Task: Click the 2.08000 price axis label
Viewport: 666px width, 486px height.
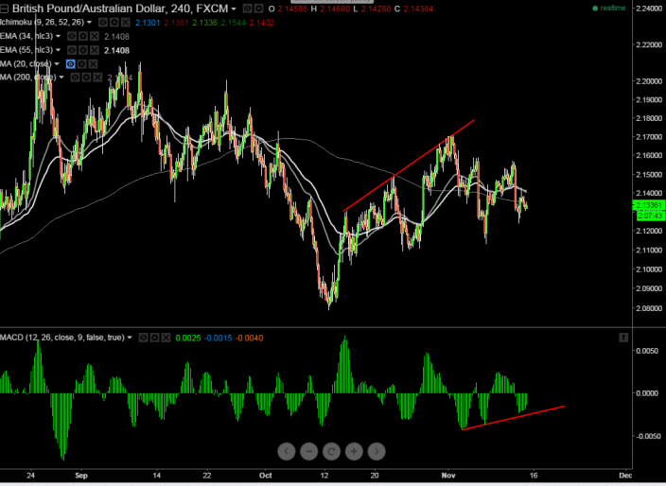Action: coord(649,308)
